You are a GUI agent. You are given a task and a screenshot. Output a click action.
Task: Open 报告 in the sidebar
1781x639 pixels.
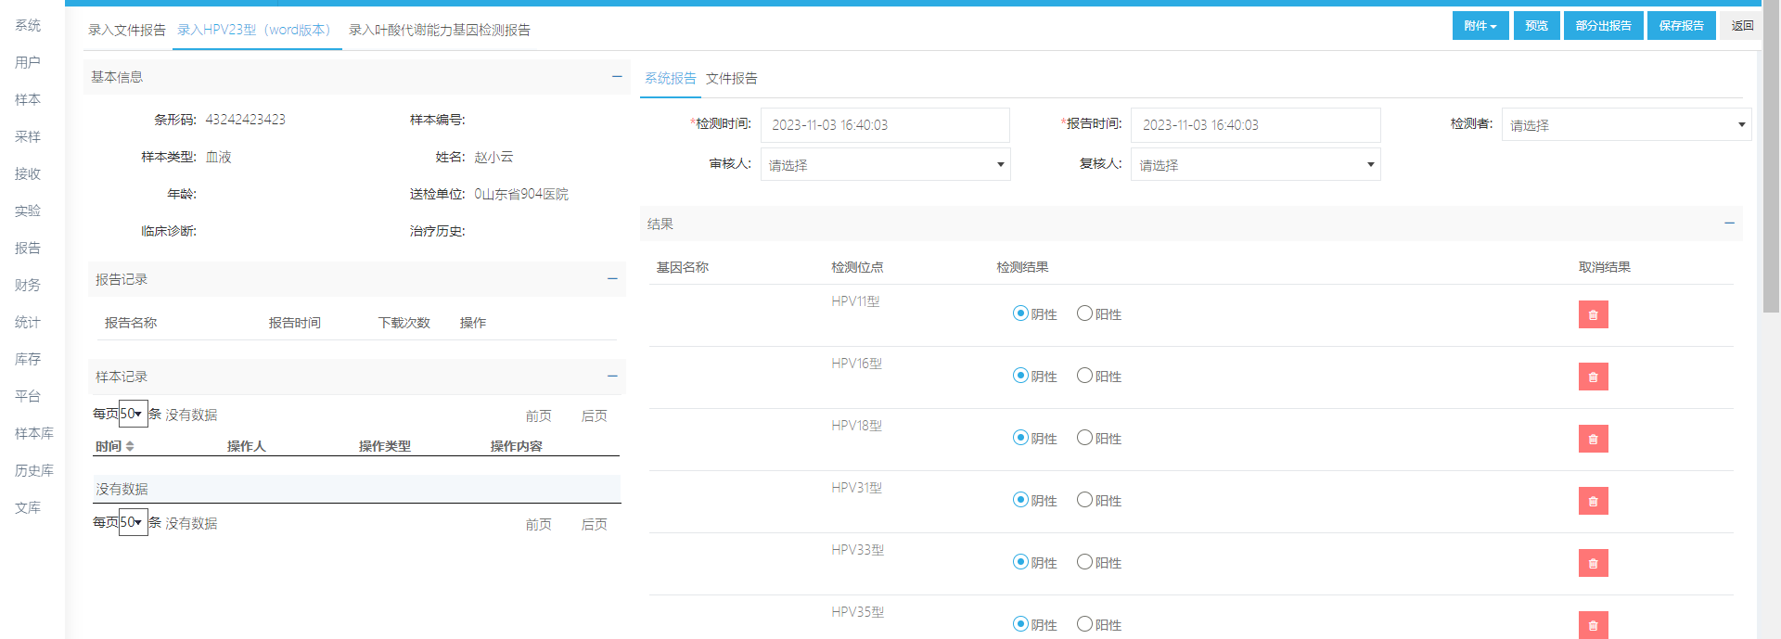[28, 248]
